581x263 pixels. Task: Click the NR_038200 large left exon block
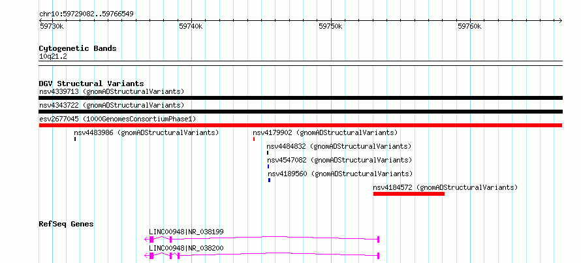pos(151,256)
